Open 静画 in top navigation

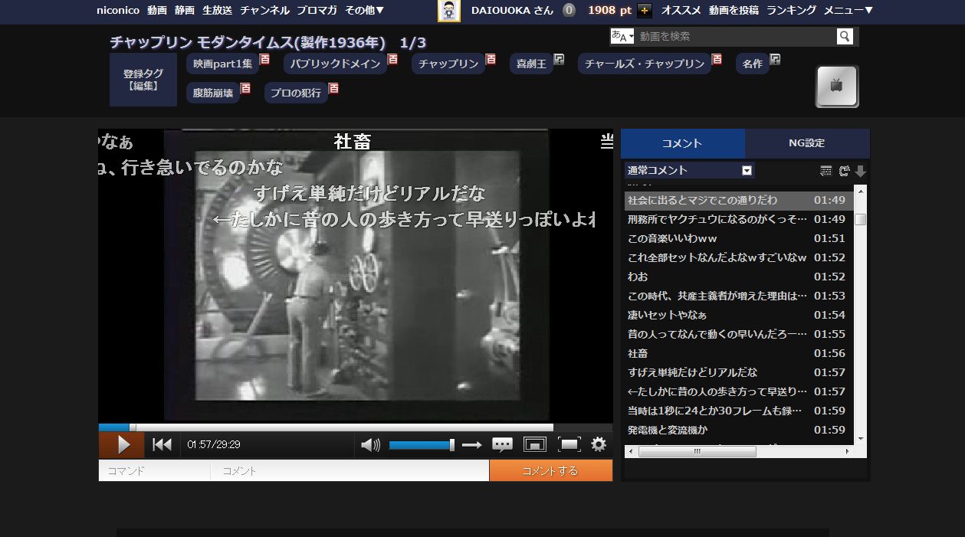point(185,10)
